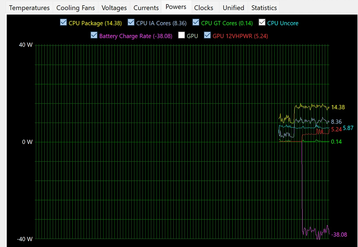Click the 0 W axis label
Screen dimensions: 358x247
(x=27, y=142)
